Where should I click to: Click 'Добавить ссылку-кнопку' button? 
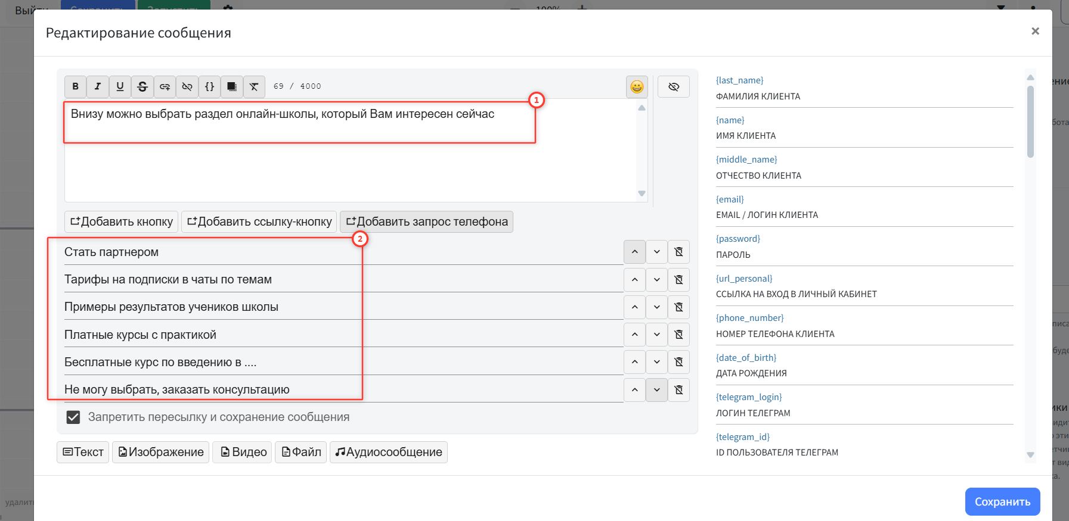[x=259, y=221]
